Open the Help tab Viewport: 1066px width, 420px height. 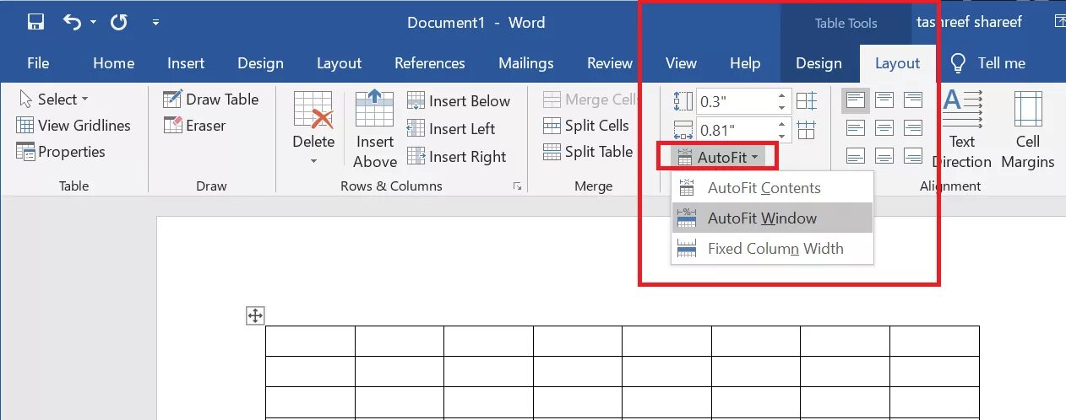pyautogui.click(x=745, y=63)
